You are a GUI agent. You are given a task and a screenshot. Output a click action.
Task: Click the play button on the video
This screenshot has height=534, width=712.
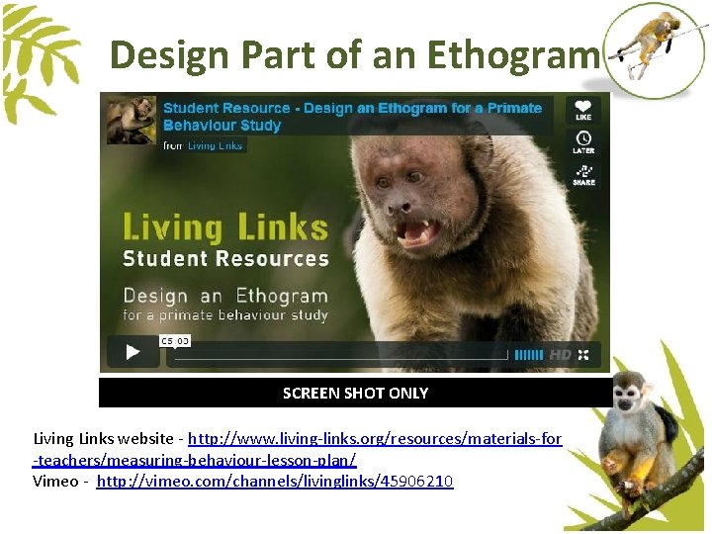click(133, 352)
